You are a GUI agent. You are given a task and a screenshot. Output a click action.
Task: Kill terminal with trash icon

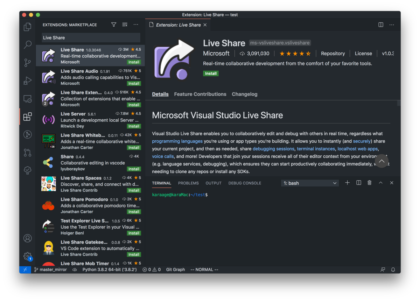[x=369, y=183]
